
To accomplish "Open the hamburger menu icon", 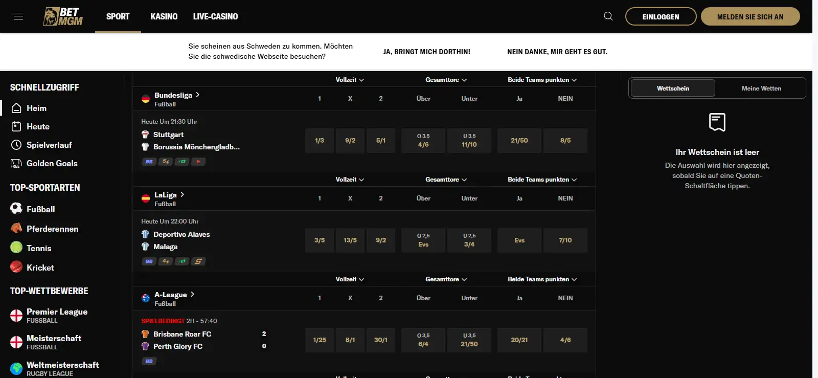I will pos(18,16).
